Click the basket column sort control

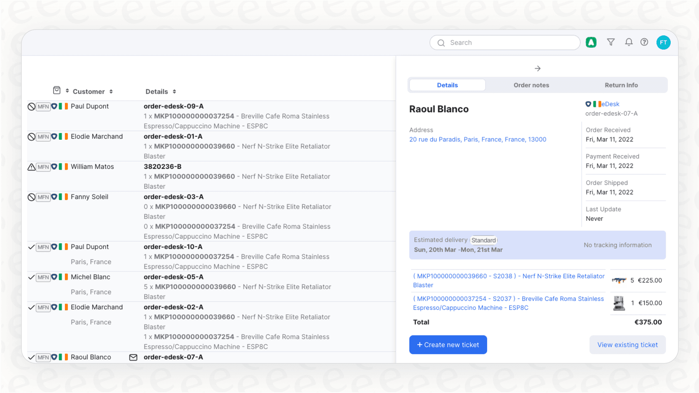click(66, 90)
